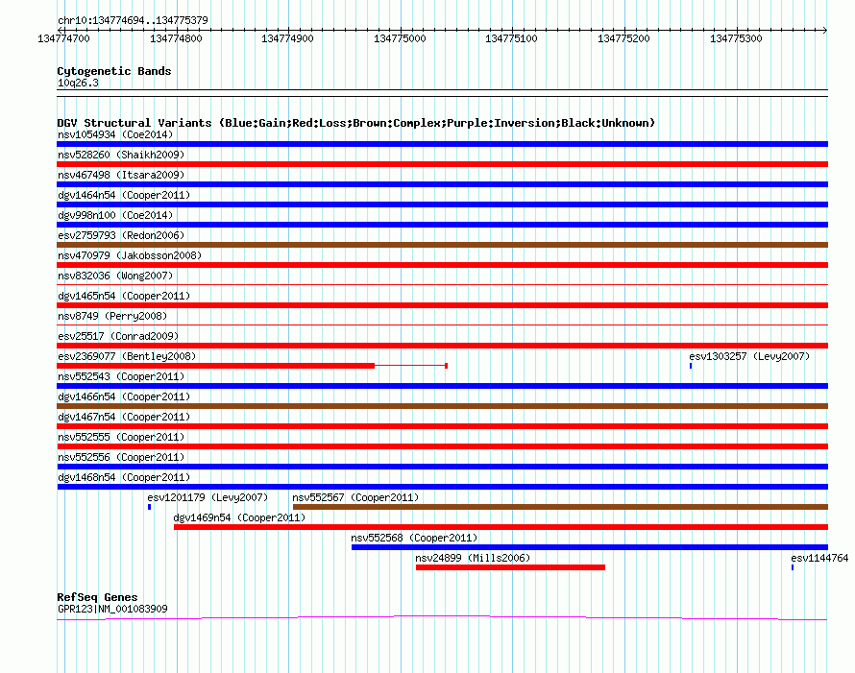Click the esv2759793 (Redon2006) label

click(121, 235)
